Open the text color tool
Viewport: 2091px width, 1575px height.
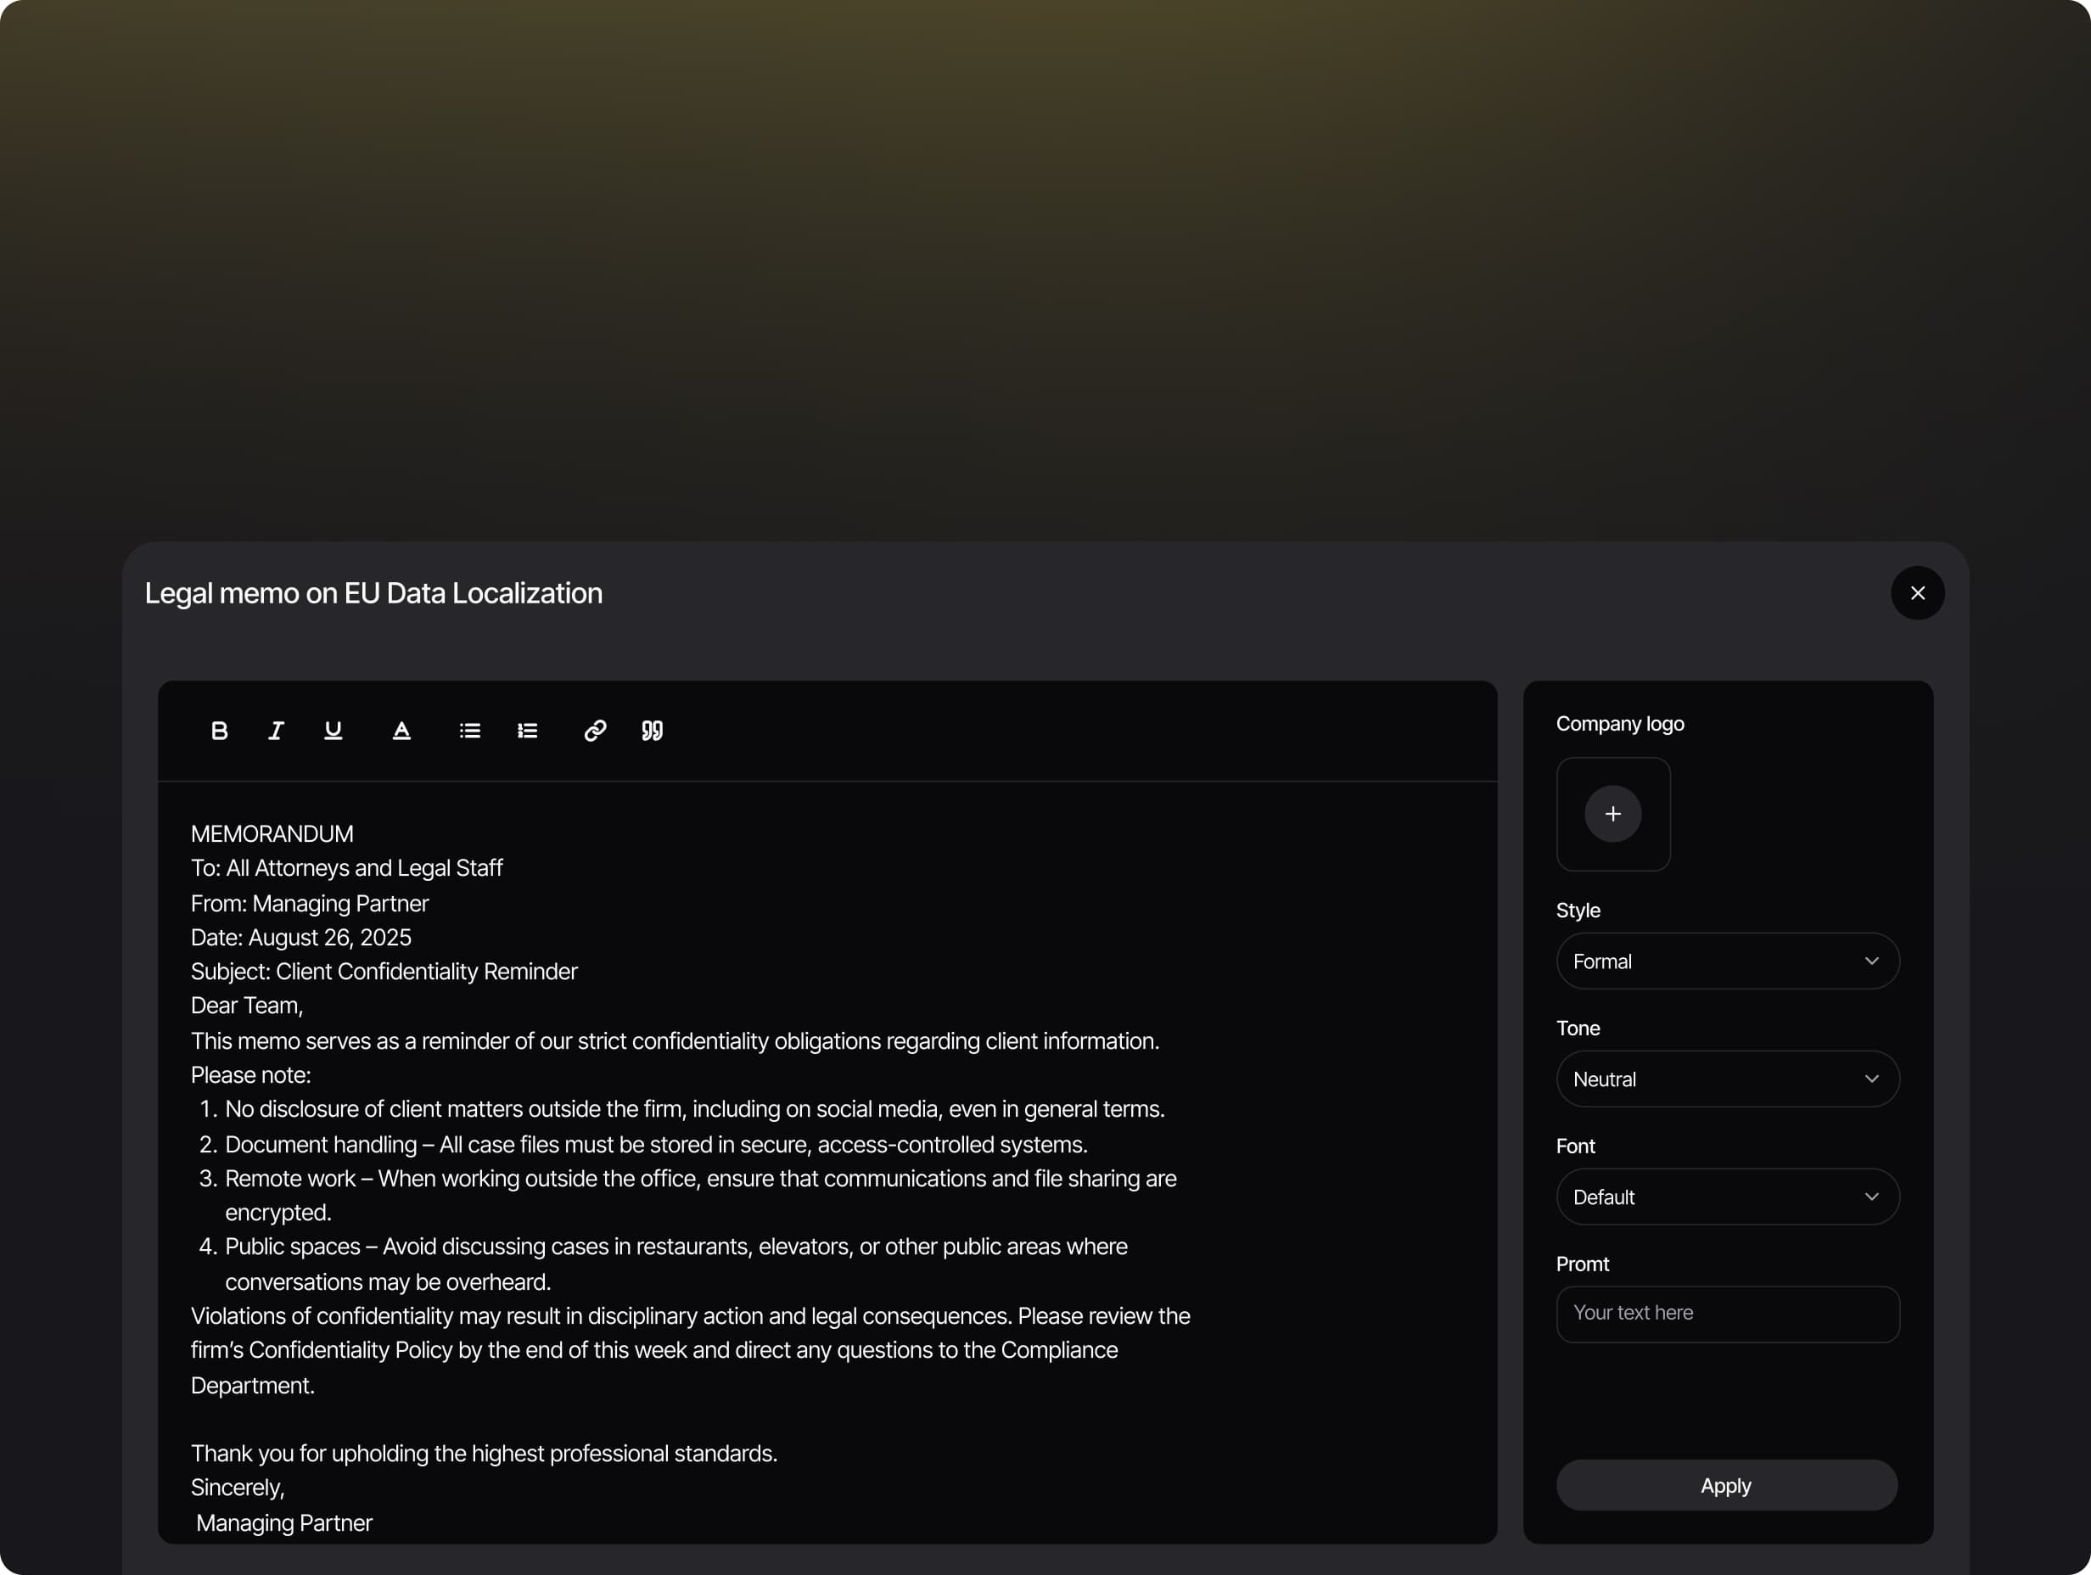pos(401,731)
